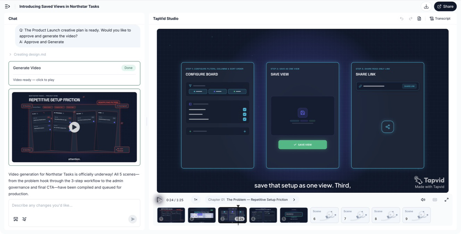Viewport: 461px width, 234px height.
Task: Toggle the first checkbox in Configure Board
Action: [244, 110]
